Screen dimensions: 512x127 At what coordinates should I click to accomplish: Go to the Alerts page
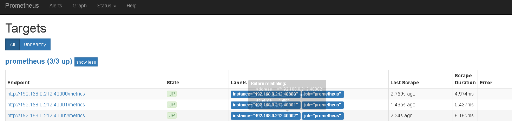coord(56,6)
